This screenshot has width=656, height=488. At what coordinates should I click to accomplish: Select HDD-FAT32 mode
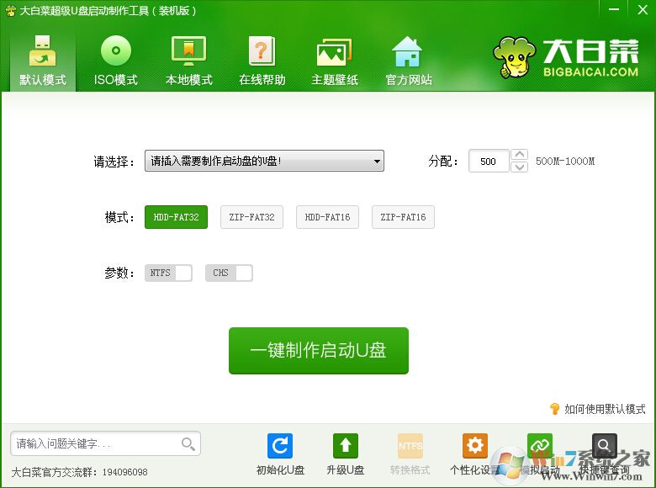(176, 217)
